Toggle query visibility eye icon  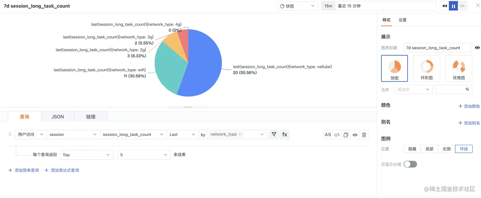pyautogui.click(x=355, y=135)
